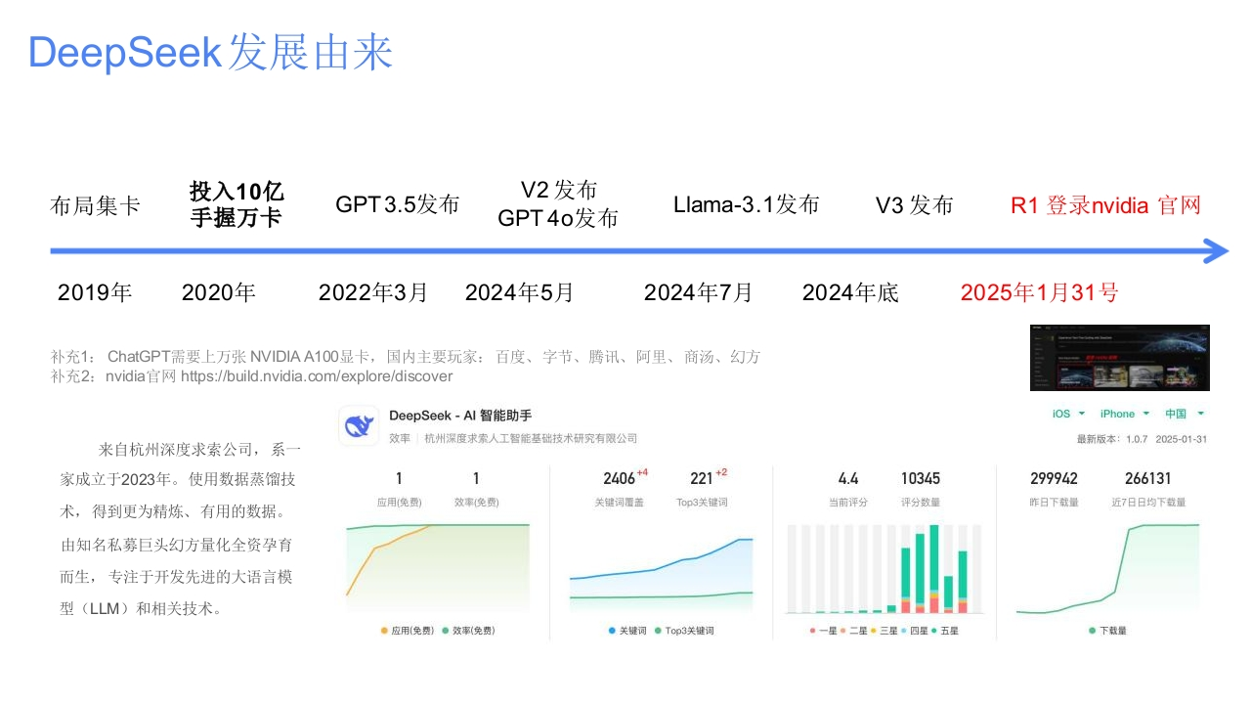
Task: Click developer name 杭州深度求索人工智能基础技术研究有限公司
Action: pos(531,439)
